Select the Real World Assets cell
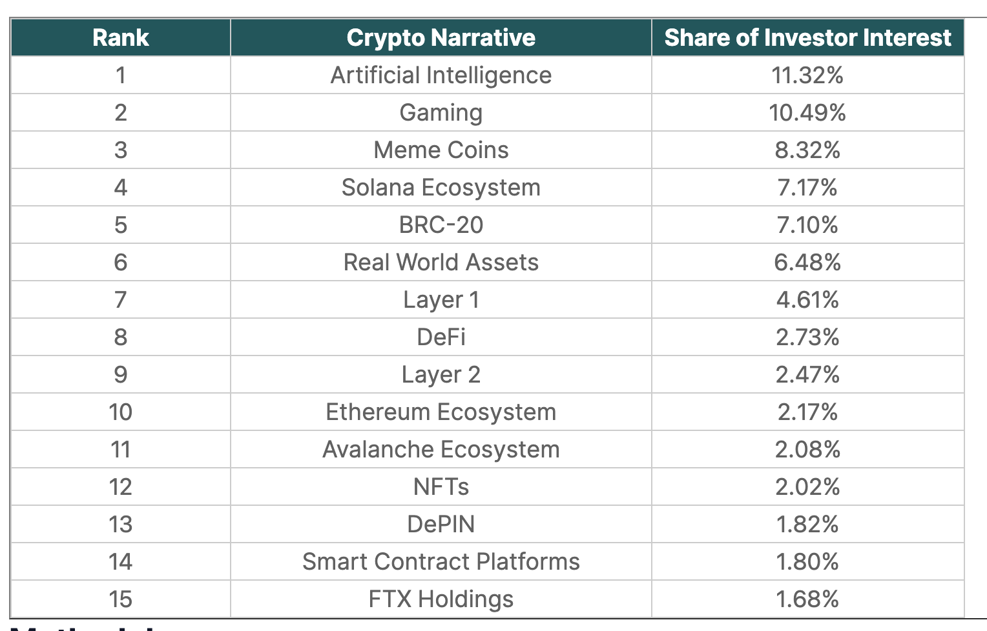This screenshot has height=631, width=987. point(441,263)
